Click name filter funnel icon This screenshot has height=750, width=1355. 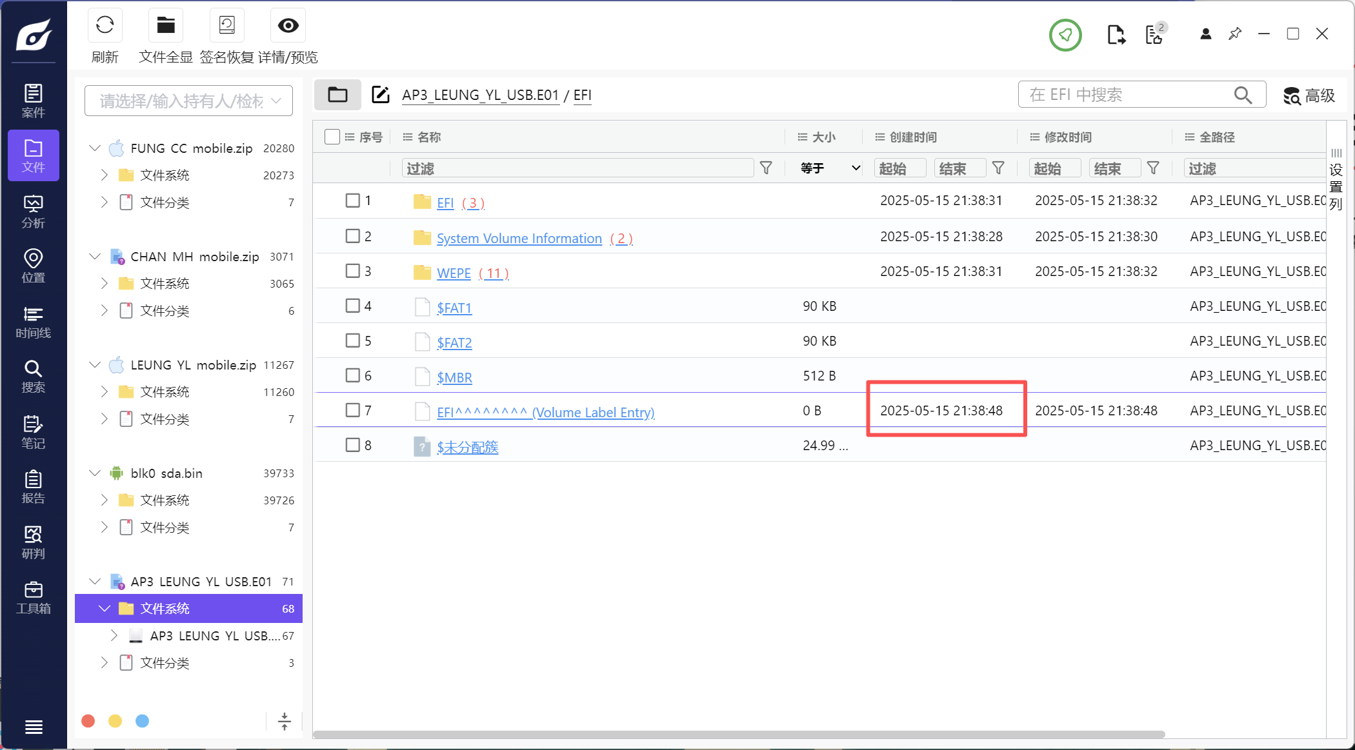[766, 168]
